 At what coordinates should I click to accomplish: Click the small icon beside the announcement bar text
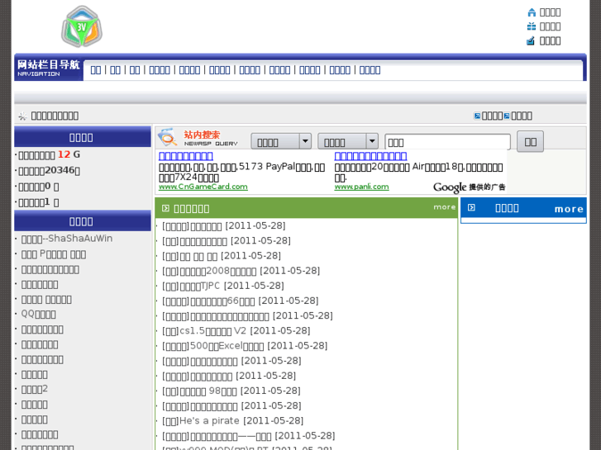[22, 116]
